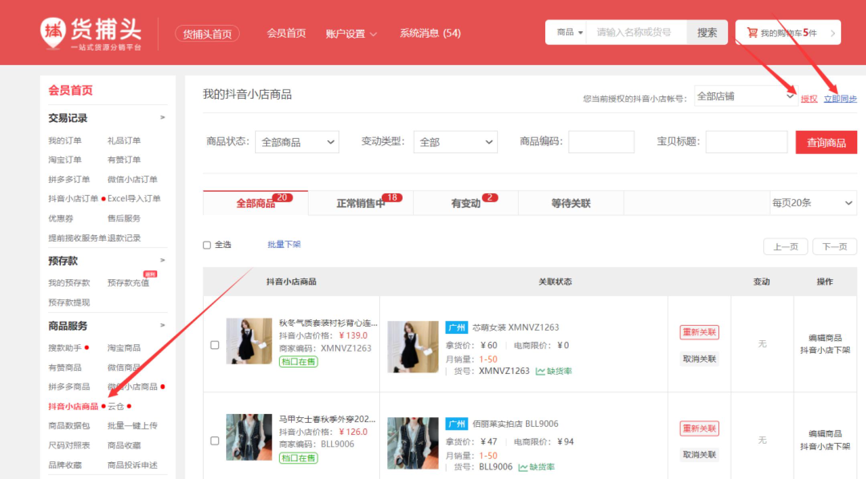Open the 全部店铺 shop dropdown
The width and height of the screenshot is (866, 479).
tap(746, 96)
